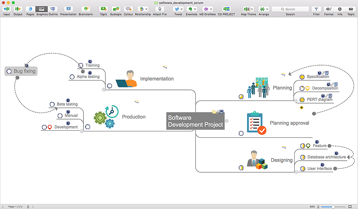This screenshot has height=209, width=358.
Task: Click the Database architecture subtopic
Action: pos(327,157)
